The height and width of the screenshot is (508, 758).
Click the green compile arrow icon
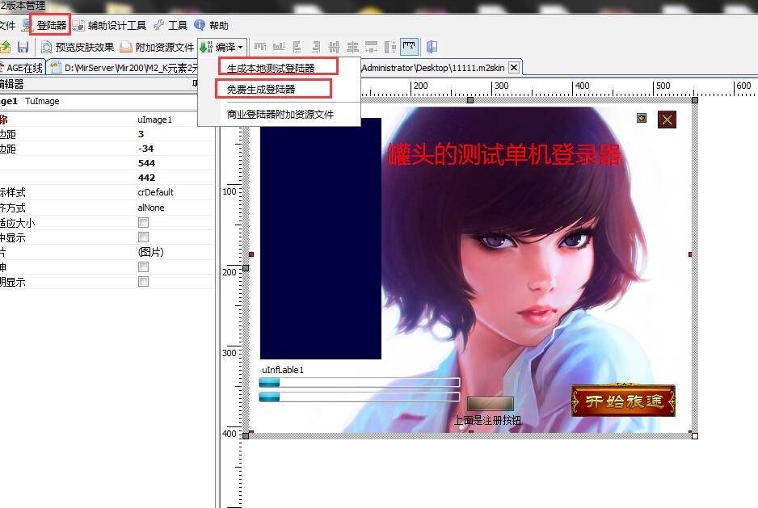tap(206, 47)
